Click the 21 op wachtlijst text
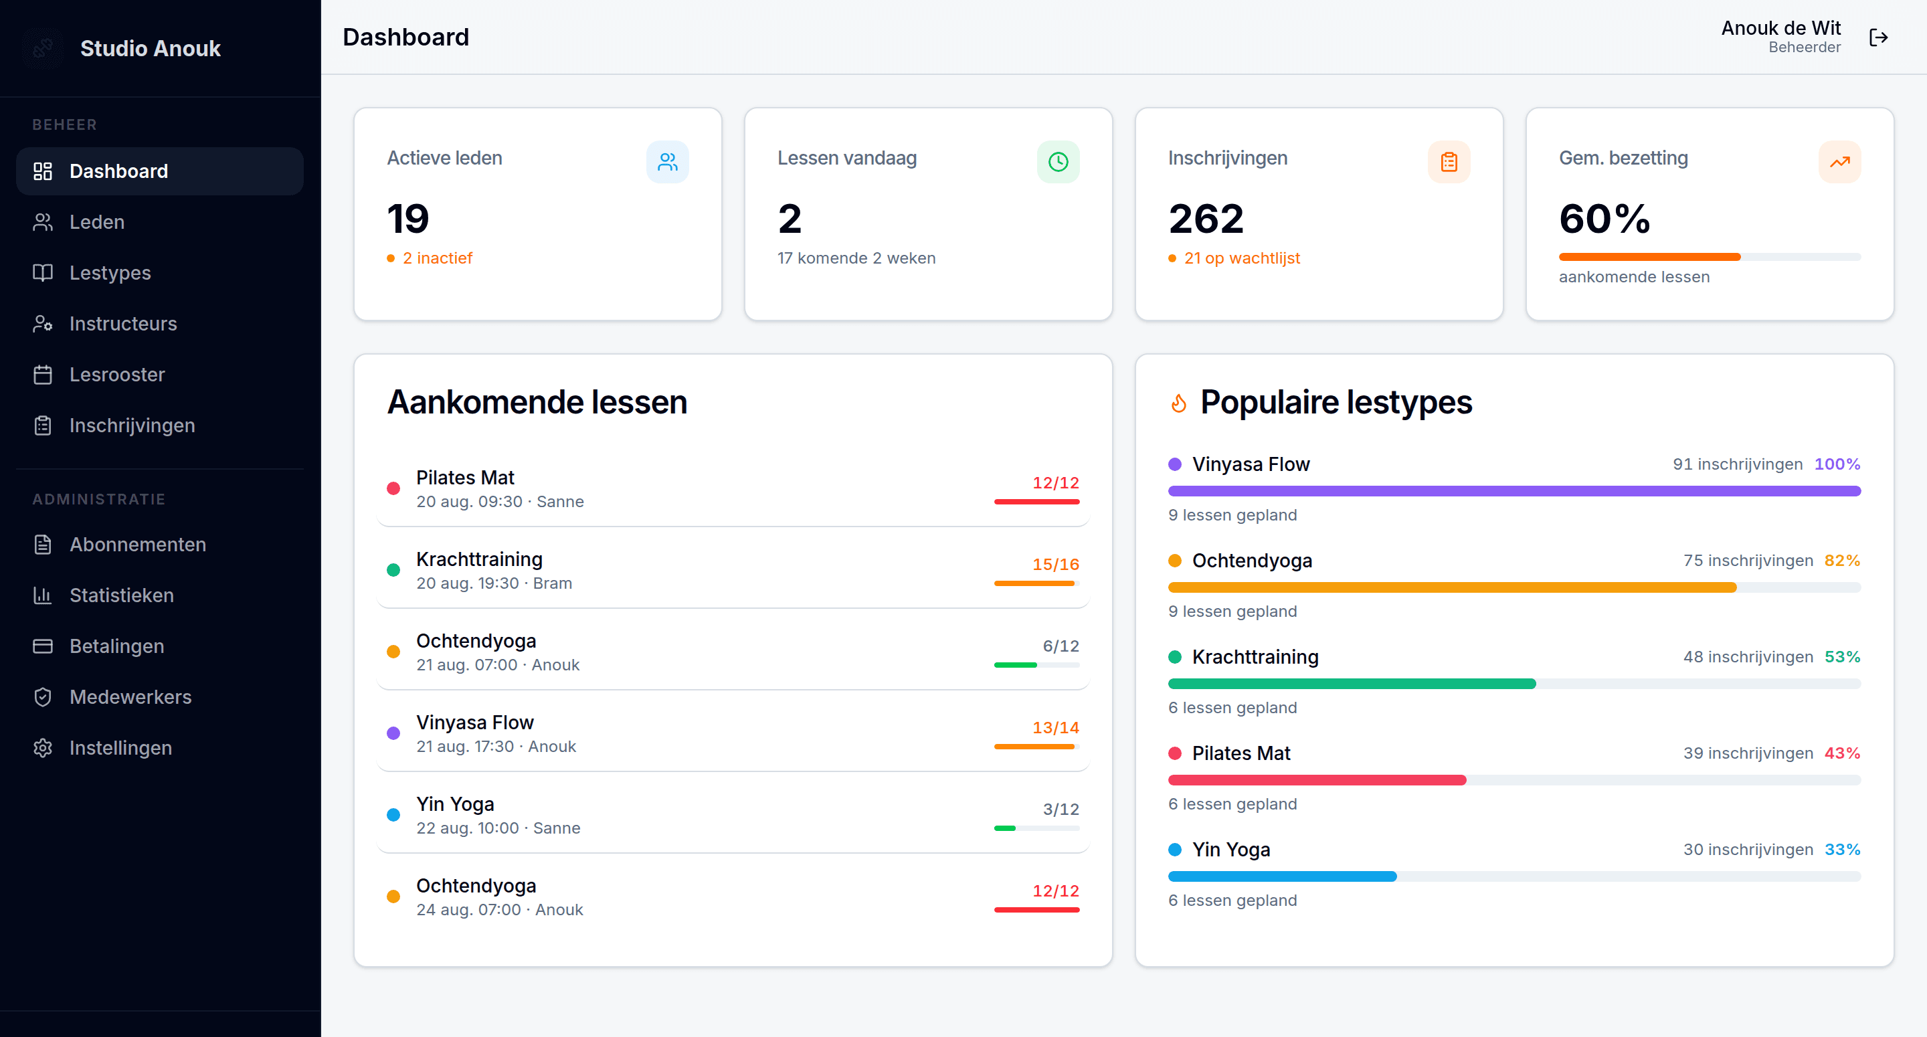 [x=1242, y=258]
